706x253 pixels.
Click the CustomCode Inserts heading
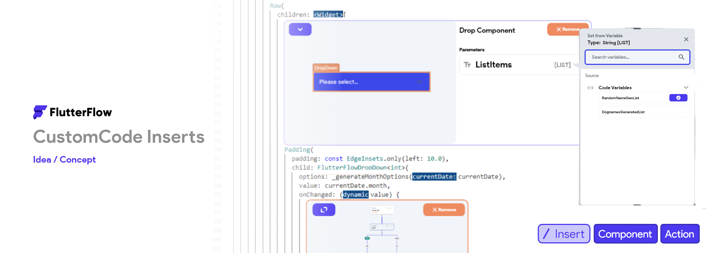(119, 137)
